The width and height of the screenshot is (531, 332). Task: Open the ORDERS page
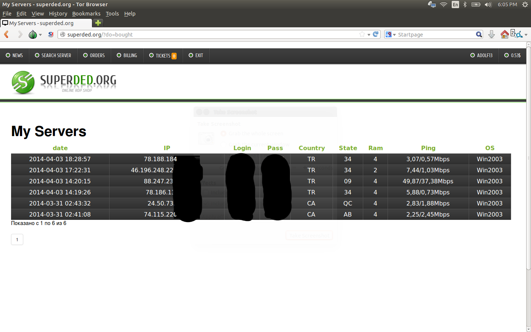94,55
